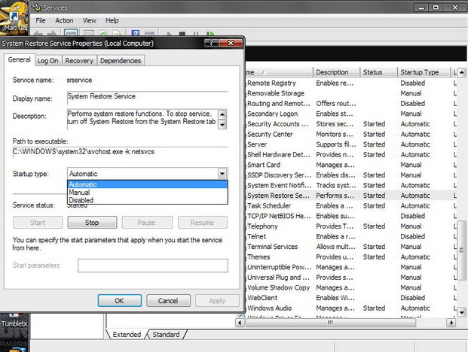468x352 pixels.
Task: Expand the Startup type combo box arrow
Action: [x=222, y=174]
